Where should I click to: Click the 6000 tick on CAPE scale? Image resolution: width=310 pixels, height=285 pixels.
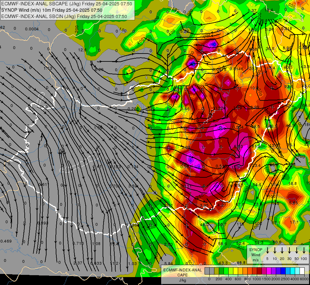pyautogui.click(x=305, y=279)
